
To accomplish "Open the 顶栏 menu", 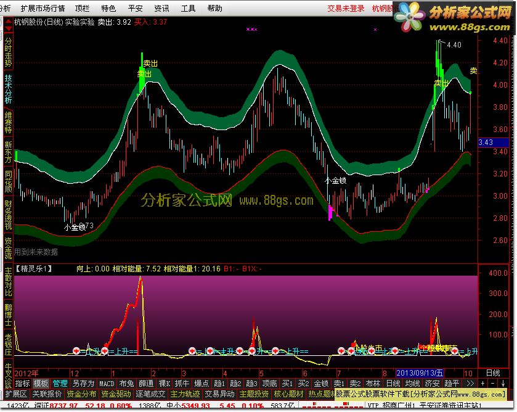I will [82, 8].
